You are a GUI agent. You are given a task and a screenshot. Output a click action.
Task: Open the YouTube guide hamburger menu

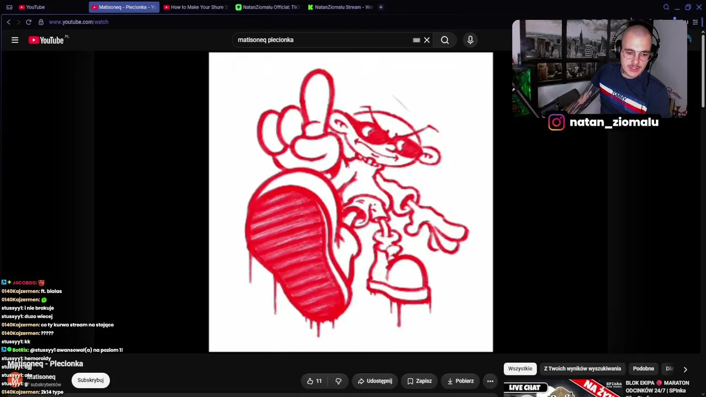click(15, 40)
